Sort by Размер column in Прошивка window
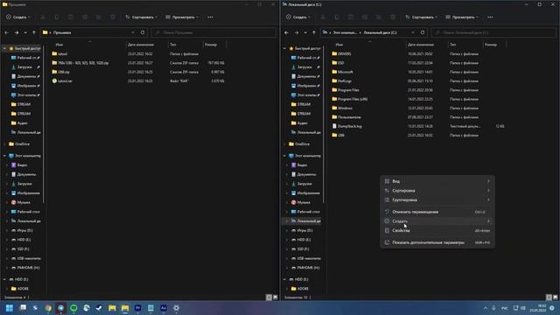This screenshot has width=560, height=315. pyautogui.click(x=211, y=45)
